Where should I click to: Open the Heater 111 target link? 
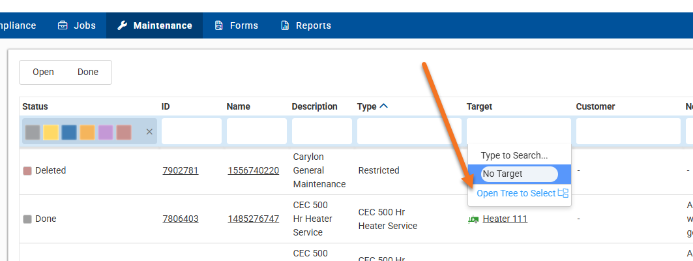click(x=505, y=219)
